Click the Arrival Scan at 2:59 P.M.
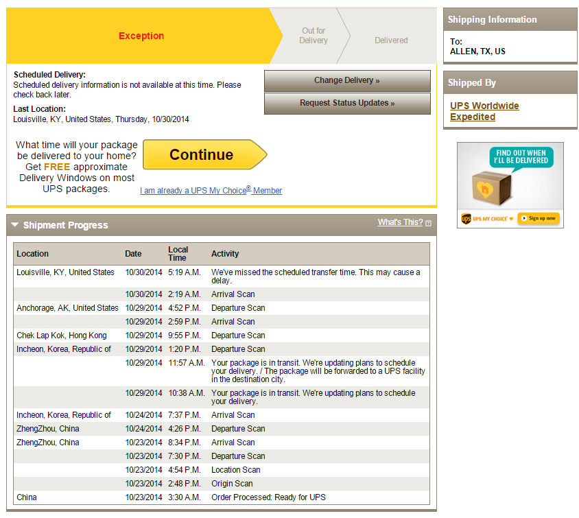 click(x=233, y=322)
